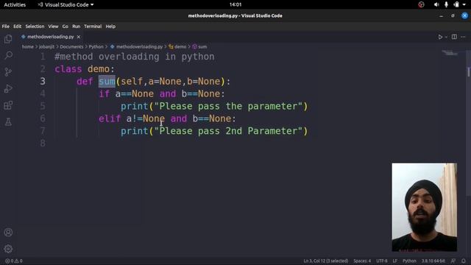Select the jobanjit breadcrumb segment
Screen dimensions: 471x265
click(x=46, y=46)
